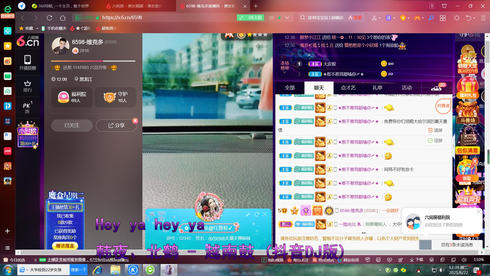Expand the 收藏 bookmarks dropdown arrow
This screenshot has width=490, height=276.
point(37,28)
